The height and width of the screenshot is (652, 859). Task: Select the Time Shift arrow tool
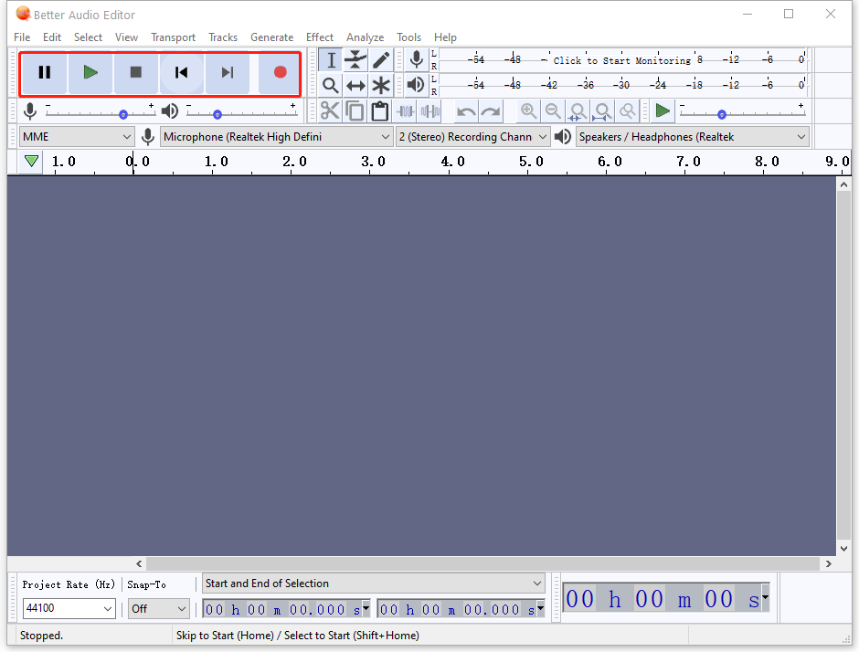(355, 86)
